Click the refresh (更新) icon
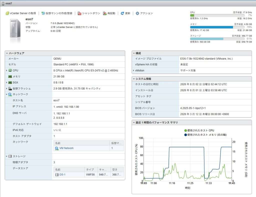Image resolution: width=256 pixels, height=197 pixels. 122,13
